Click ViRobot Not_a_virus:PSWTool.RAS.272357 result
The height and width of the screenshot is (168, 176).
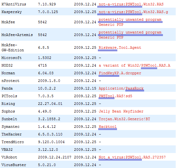coord(132,157)
